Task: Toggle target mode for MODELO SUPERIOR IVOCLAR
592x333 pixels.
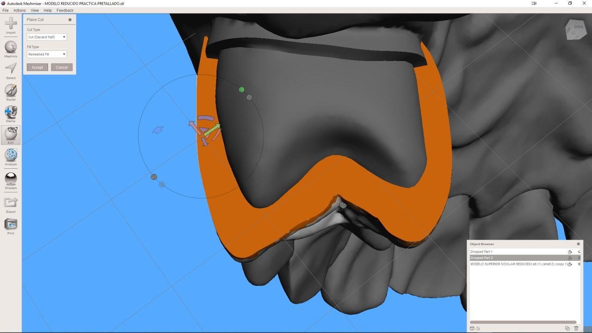Action: tap(570, 264)
